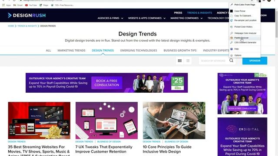Open 7 UX Tweaks article title

104,149
